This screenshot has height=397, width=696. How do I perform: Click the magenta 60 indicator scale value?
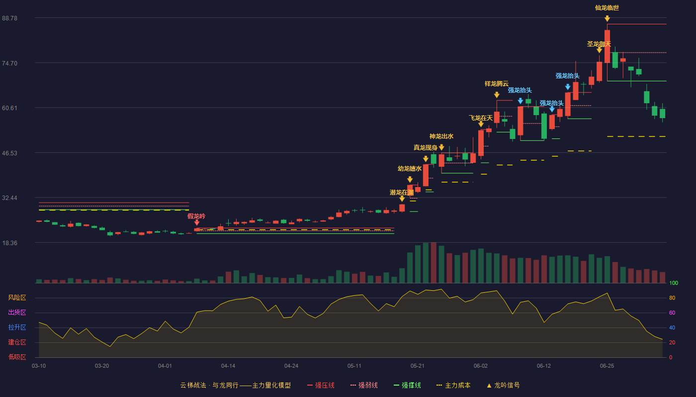[x=672, y=313]
